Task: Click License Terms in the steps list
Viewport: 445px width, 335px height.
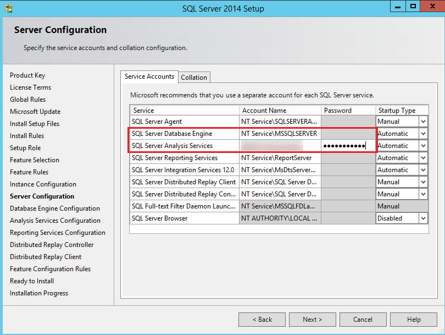Action: (x=30, y=87)
